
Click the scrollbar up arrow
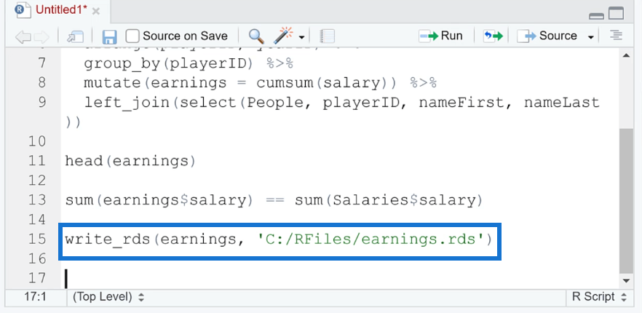click(626, 55)
